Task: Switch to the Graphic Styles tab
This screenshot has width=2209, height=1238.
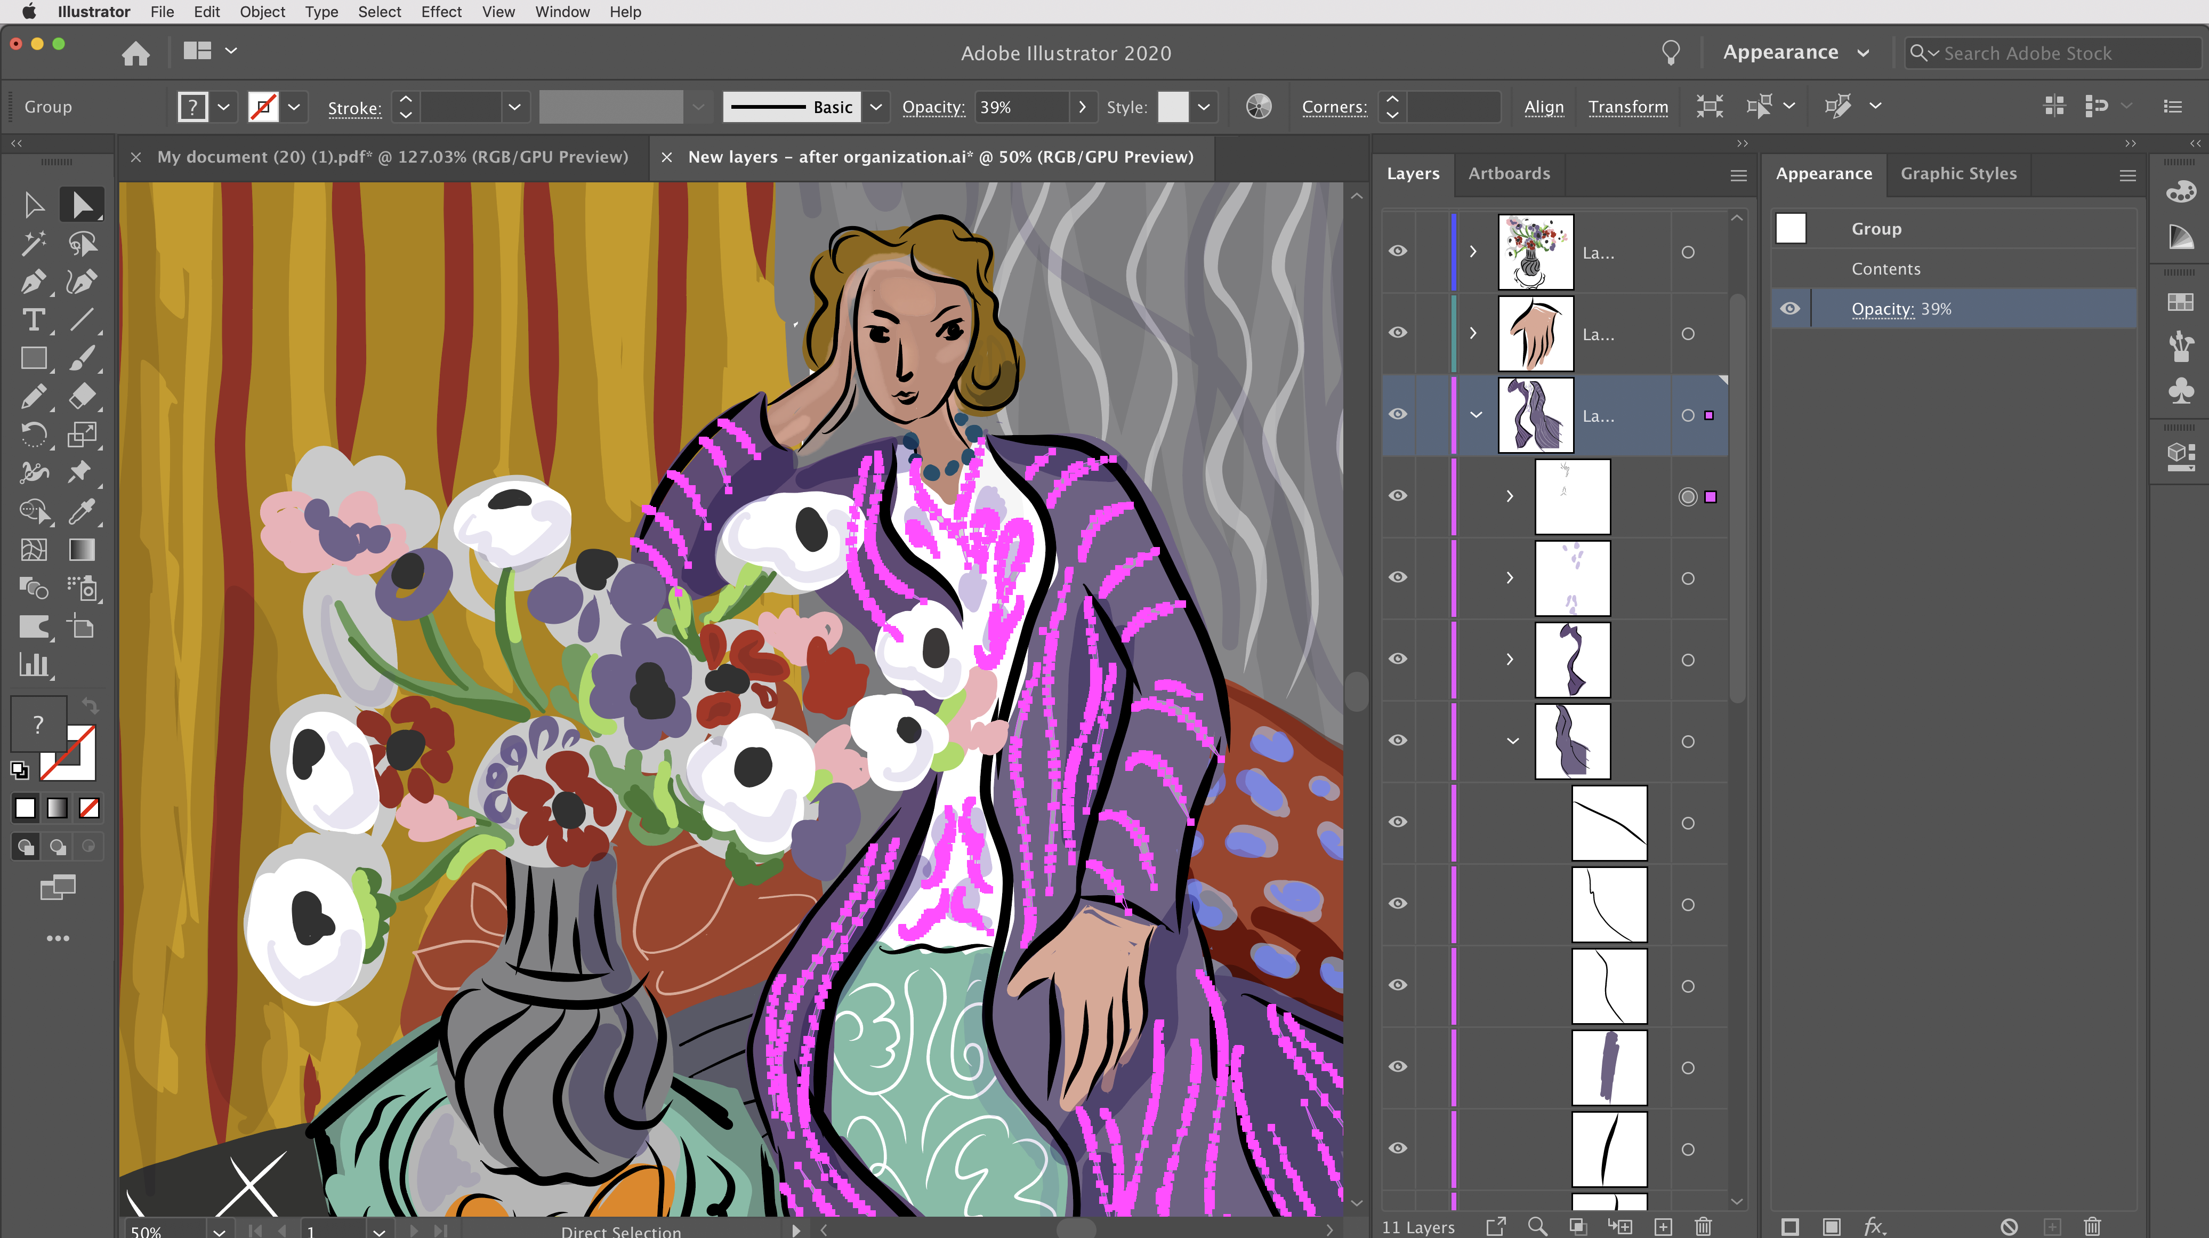Action: [1958, 173]
